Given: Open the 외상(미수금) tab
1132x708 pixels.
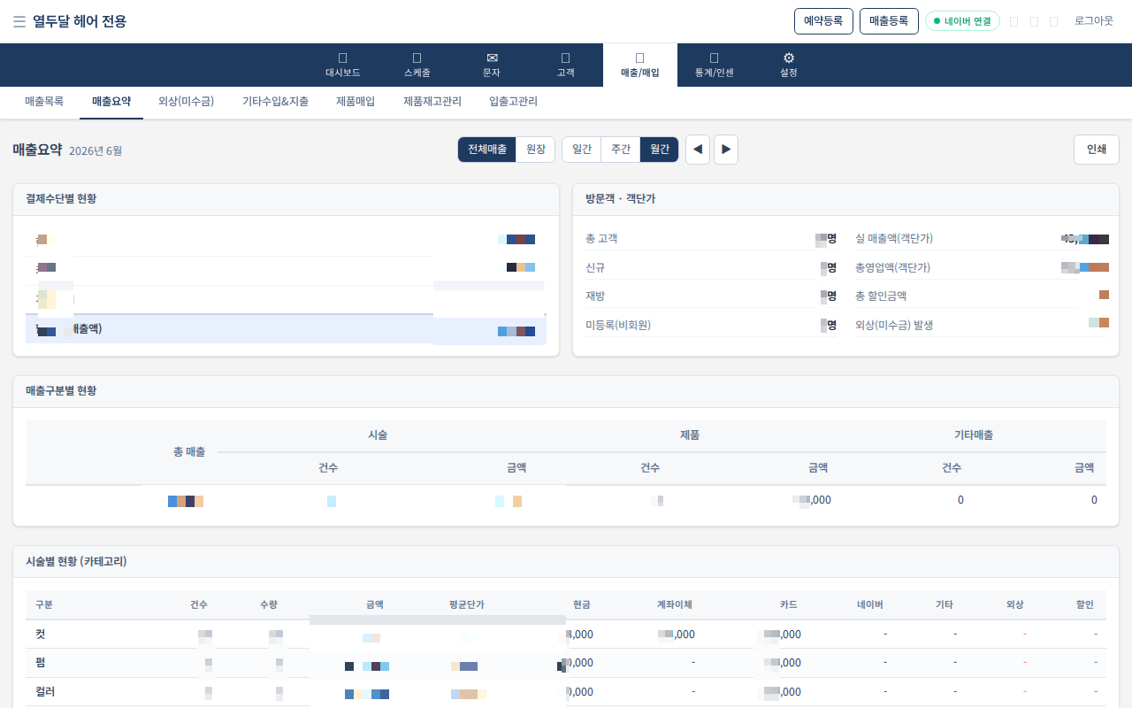Looking at the screenshot, I should click(x=187, y=102).
